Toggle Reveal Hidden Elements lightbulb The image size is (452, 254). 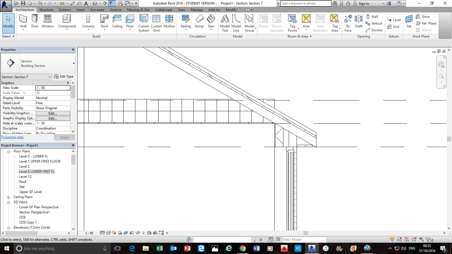[x=144, y=233]
